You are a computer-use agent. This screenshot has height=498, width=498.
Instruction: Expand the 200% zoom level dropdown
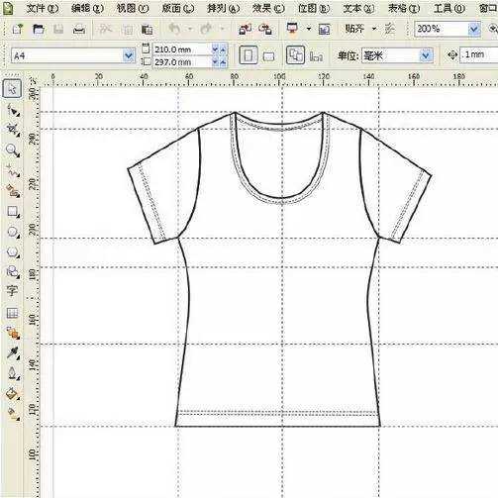474,30
